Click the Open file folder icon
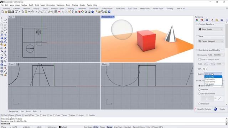228x128 pixels. (6, 12)
